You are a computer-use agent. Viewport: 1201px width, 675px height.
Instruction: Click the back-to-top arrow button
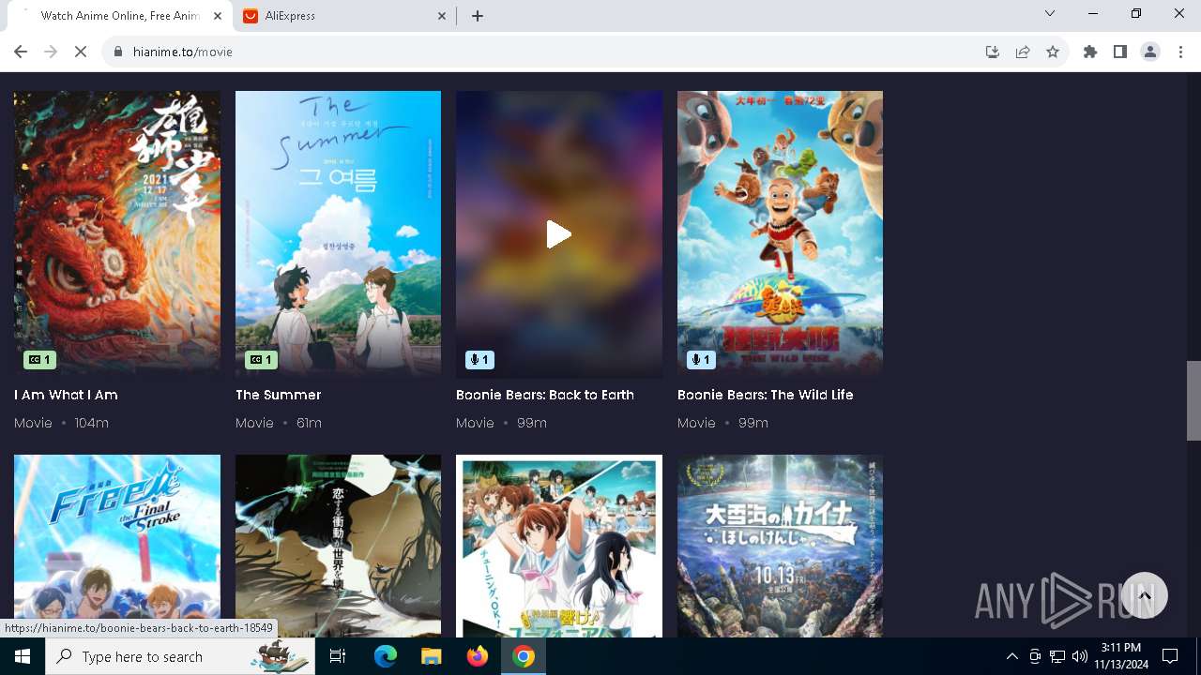pyautogui.click(x=1144, y=595)
